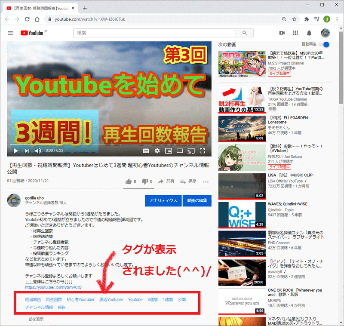The height and width of the screenshot is (326, 344).
Task: Open the YouTube hamburger guide menu
Action: pyautogui.click(x=10, y=33)
